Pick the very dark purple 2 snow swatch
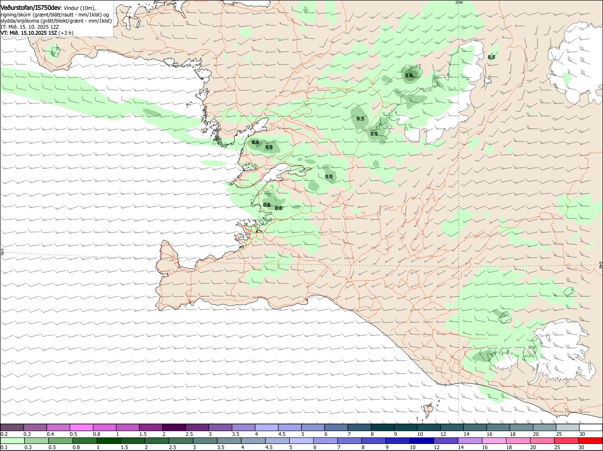603x451 pixels. click(174, 427)
